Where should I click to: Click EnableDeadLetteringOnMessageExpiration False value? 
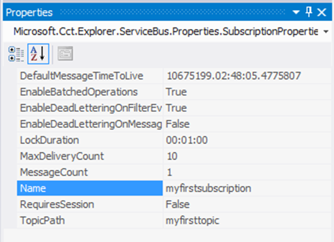(177, 124)
